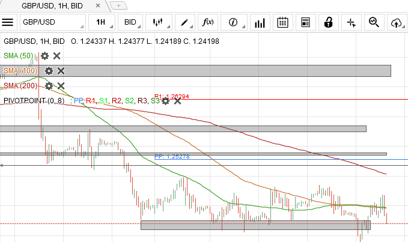
Task: Close the GBP/USD, 1H, BID tab
Action: click(x=98, y=5)
